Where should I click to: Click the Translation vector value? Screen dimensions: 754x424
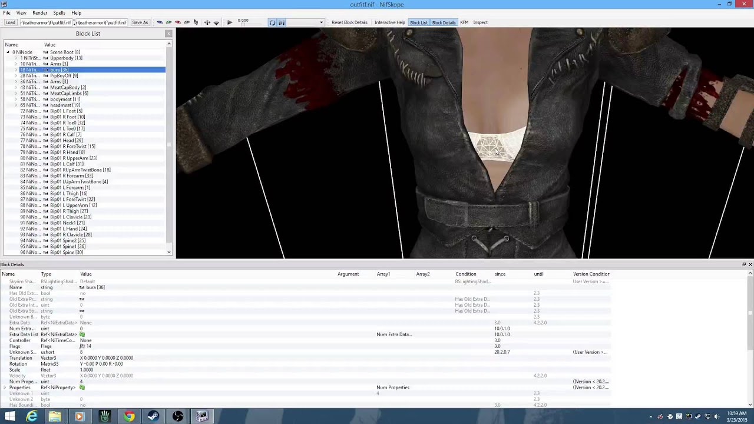[107, 358]
